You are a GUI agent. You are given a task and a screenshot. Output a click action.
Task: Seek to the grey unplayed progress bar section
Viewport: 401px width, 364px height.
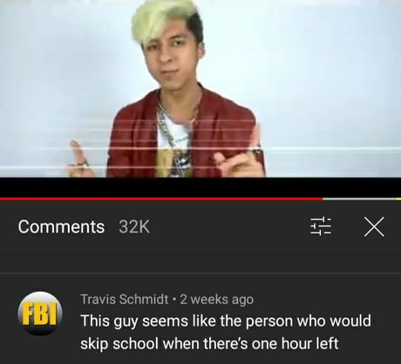(359, 199)
